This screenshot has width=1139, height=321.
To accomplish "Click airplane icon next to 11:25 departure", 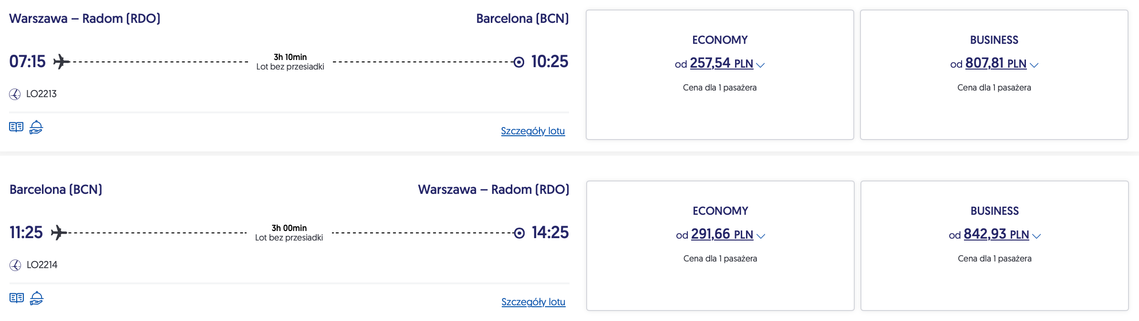I will point(59,233).
